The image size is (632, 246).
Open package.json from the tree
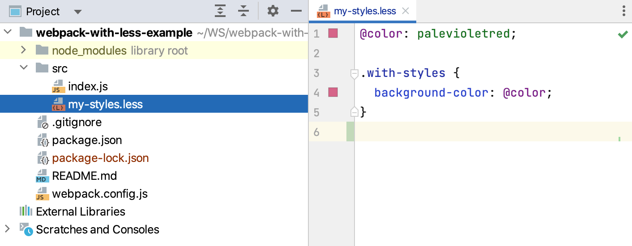87,140
